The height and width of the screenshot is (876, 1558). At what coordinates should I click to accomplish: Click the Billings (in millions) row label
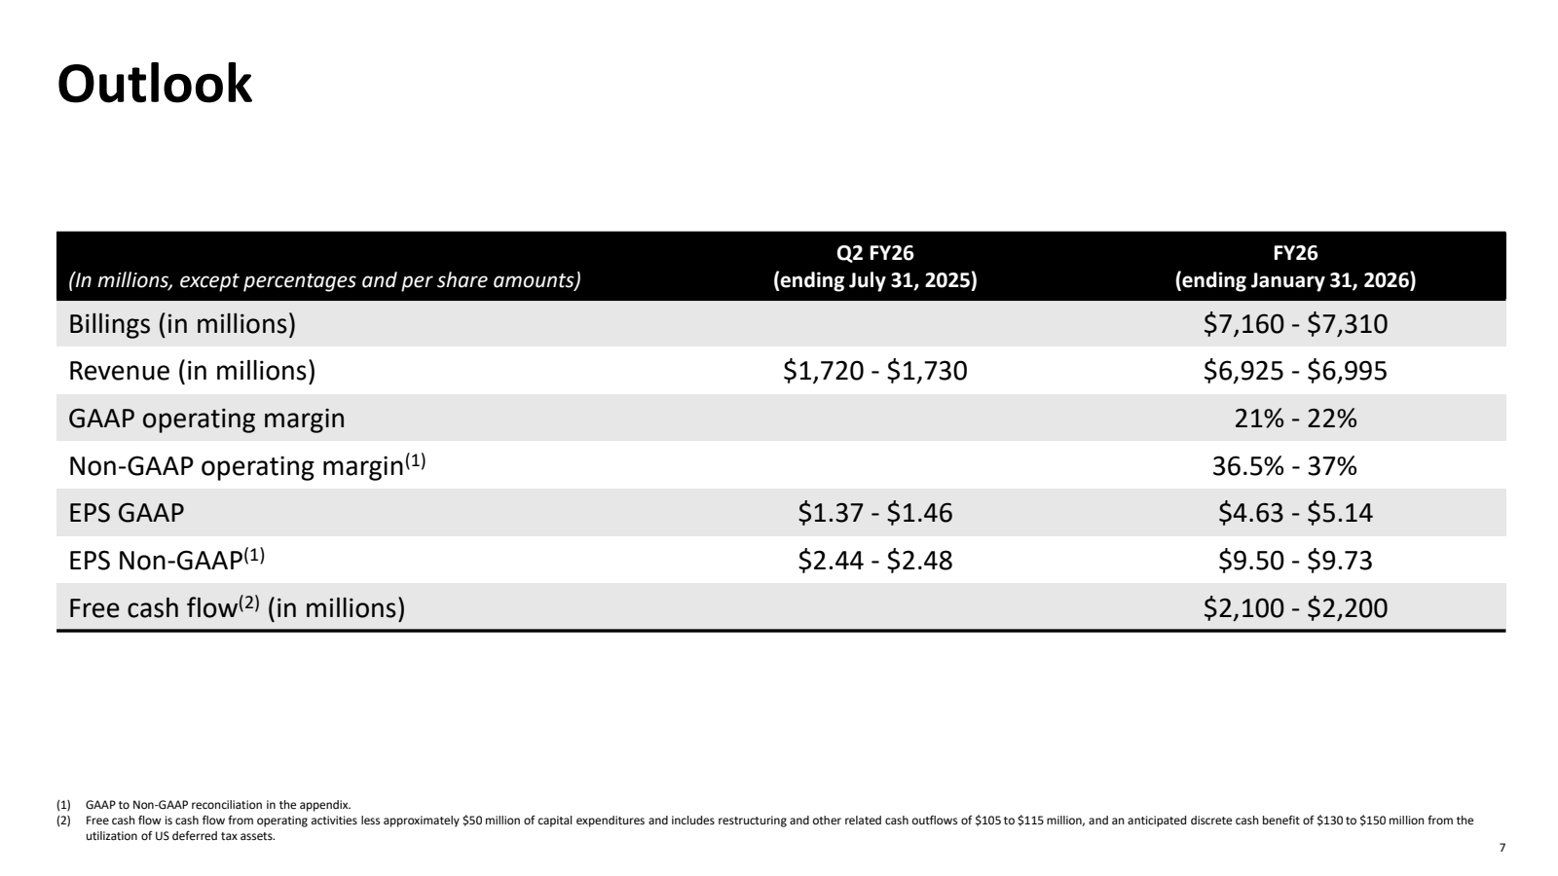click(x=182, y=324)
